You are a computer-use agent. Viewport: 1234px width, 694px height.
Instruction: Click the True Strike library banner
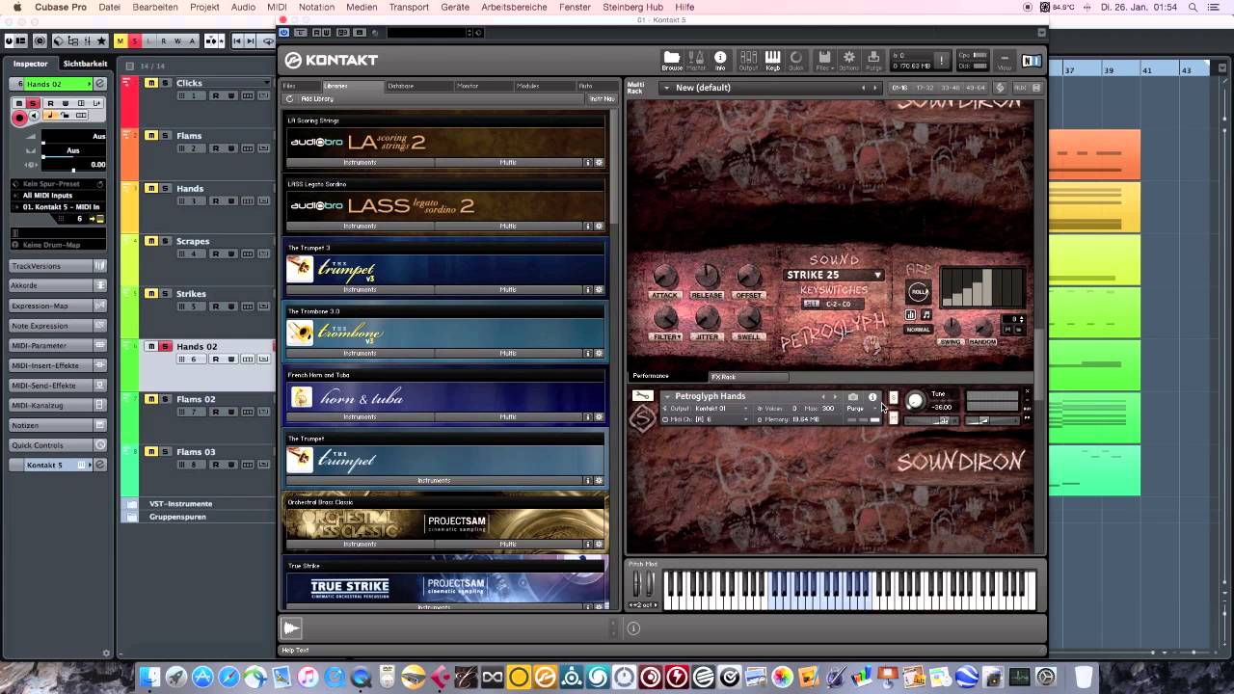(x=445, y=587)
